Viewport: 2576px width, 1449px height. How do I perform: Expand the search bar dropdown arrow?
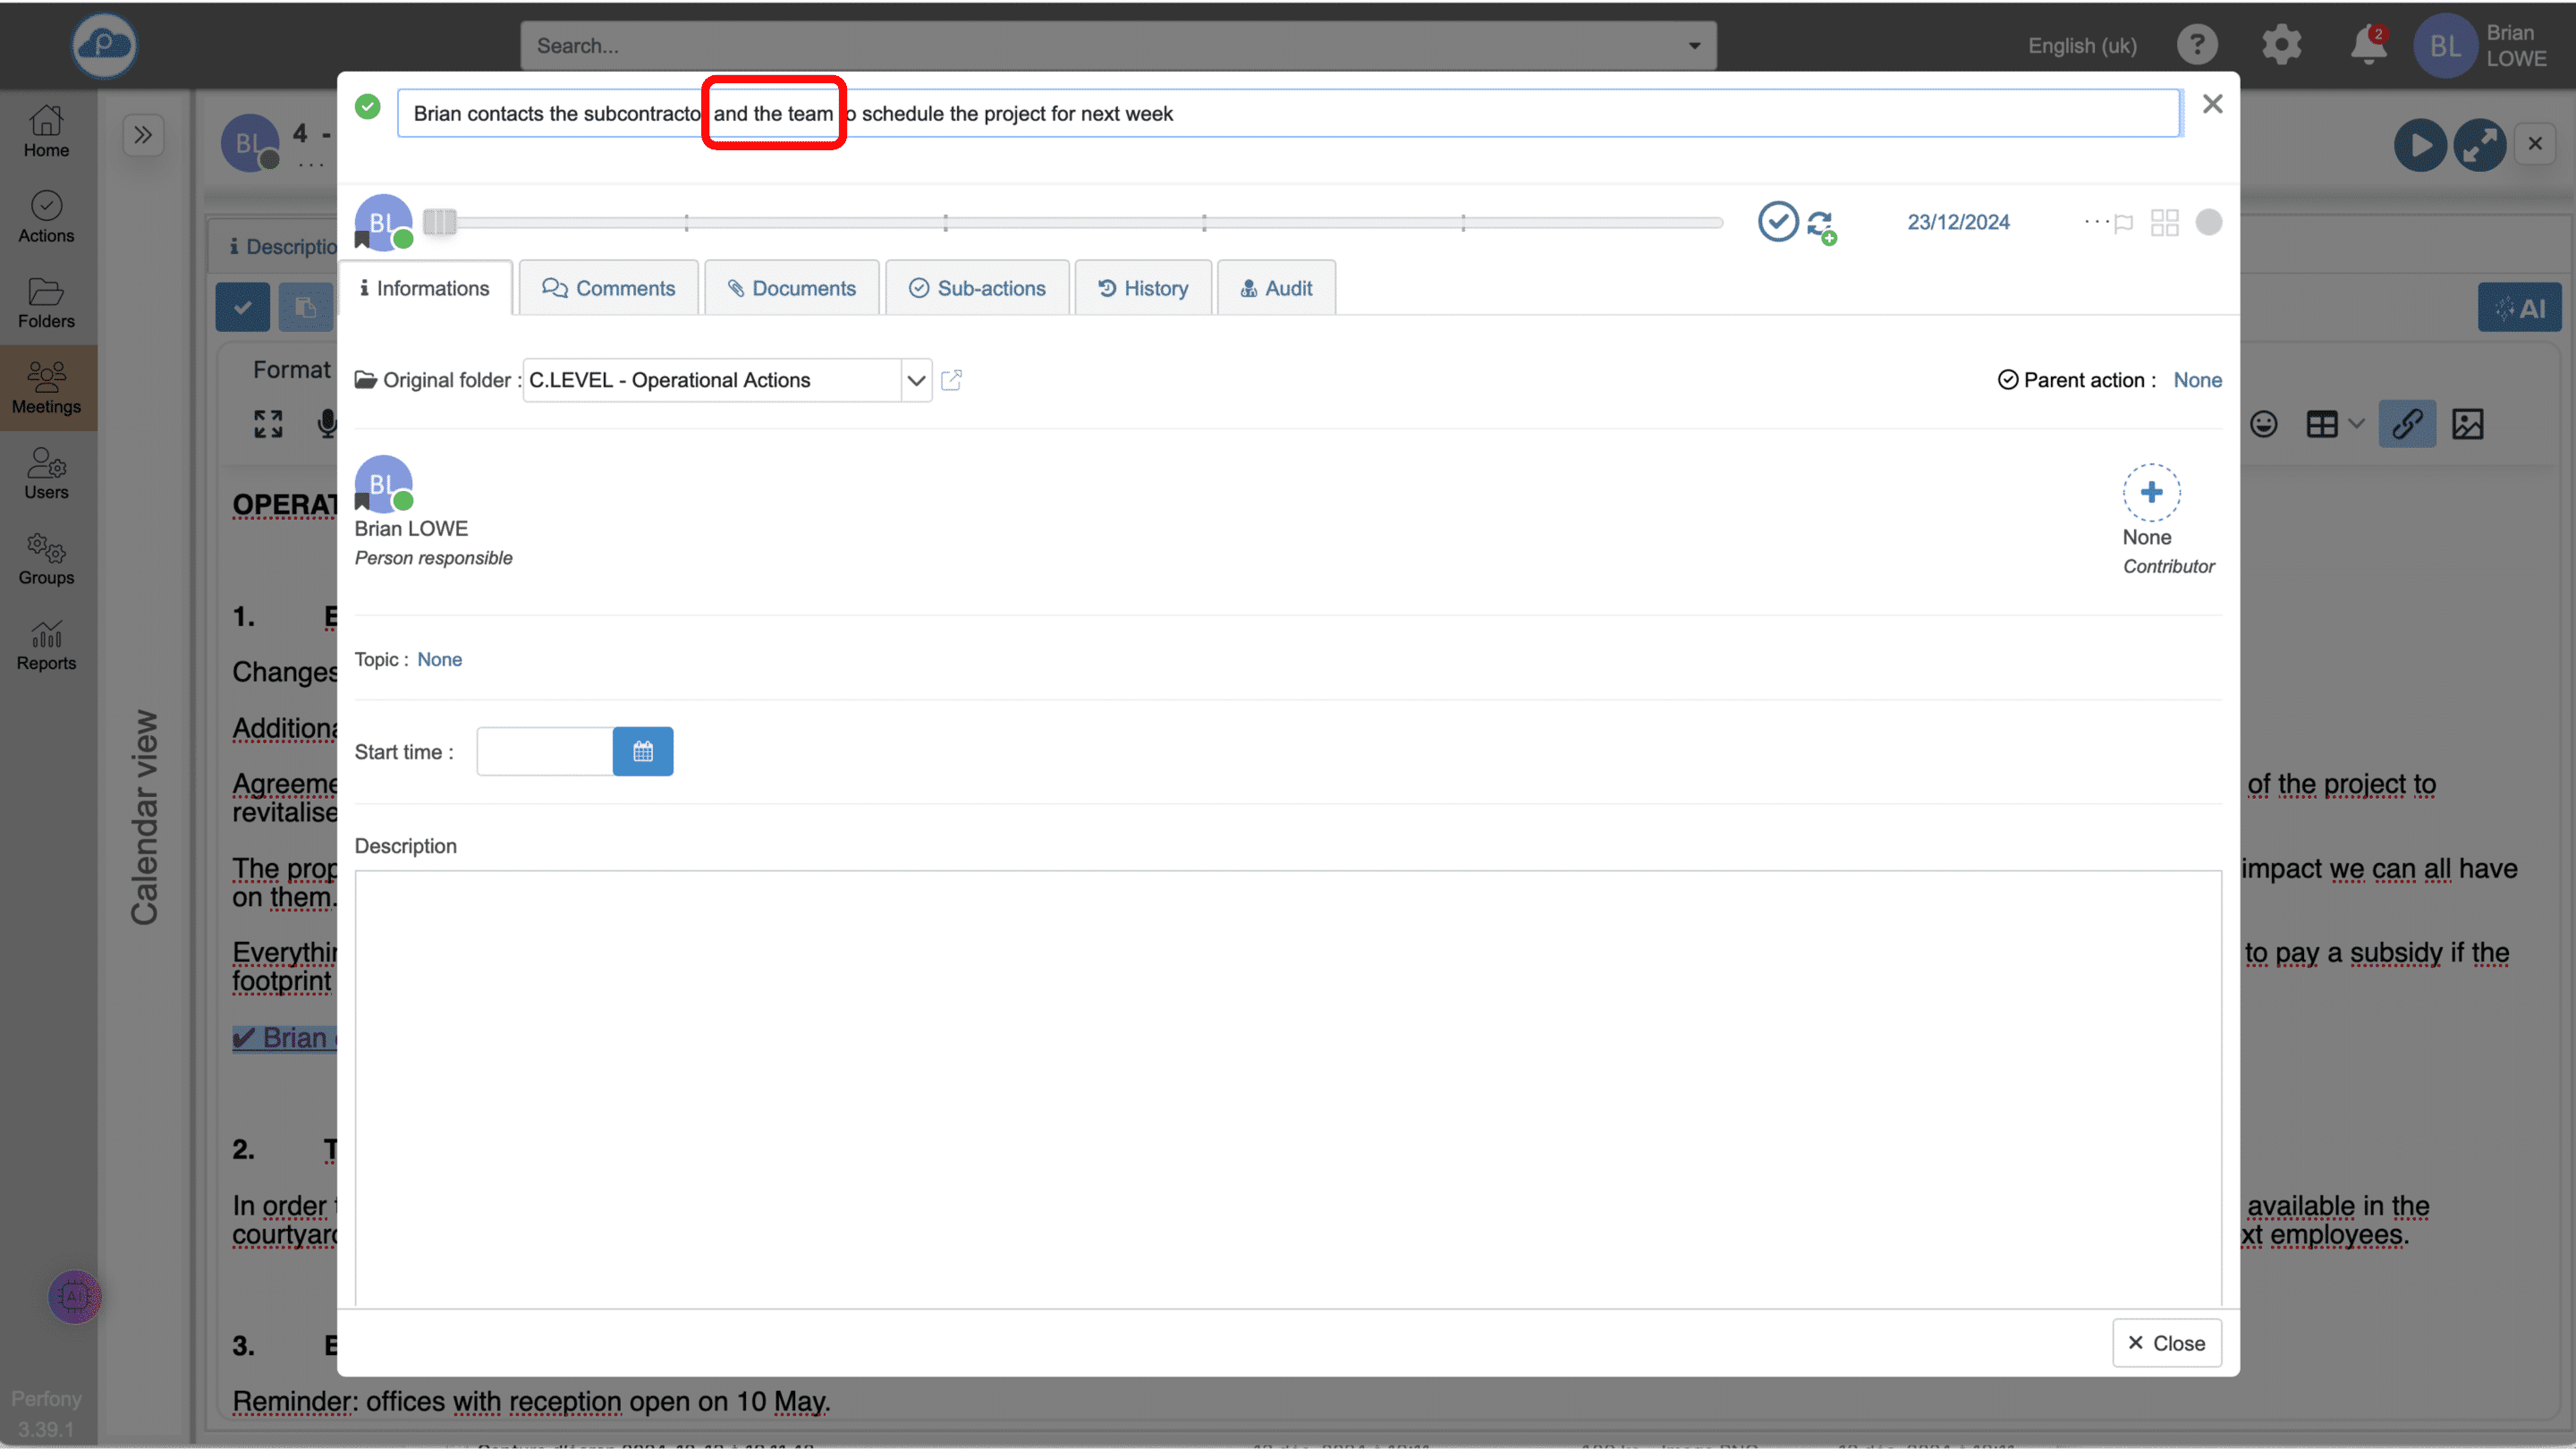tap(1694, 46)
